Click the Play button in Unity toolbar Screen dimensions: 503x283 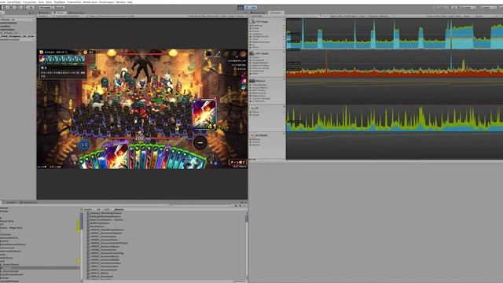coord(240,7)
